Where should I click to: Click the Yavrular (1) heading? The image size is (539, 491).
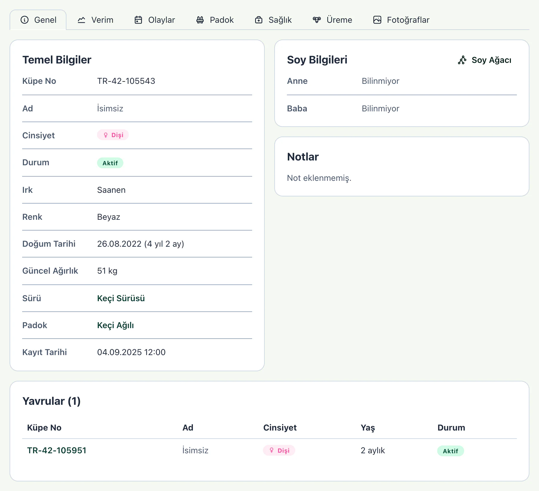coord(52,401)
